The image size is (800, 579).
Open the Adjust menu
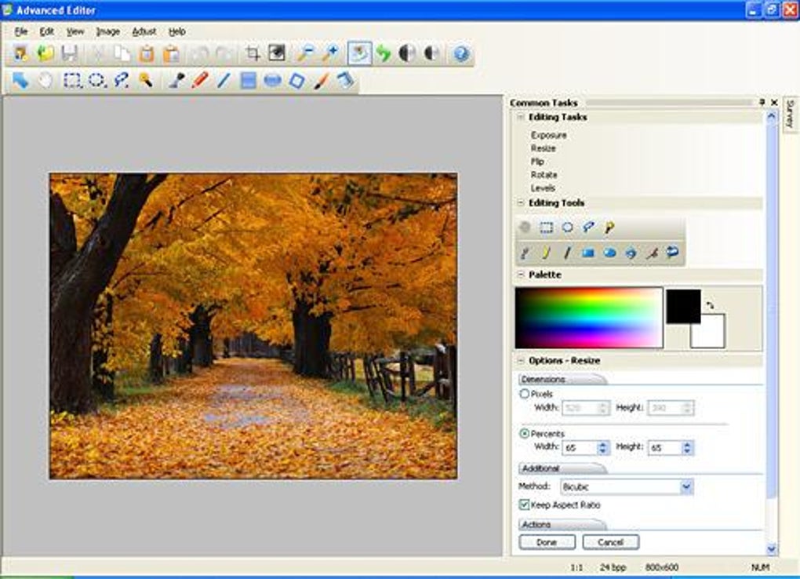click(x=144, y=31)
